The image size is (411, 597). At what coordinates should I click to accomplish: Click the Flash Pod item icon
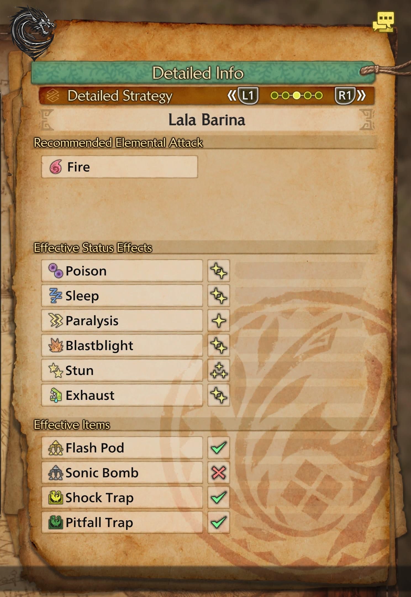click(x=56, y=448)
